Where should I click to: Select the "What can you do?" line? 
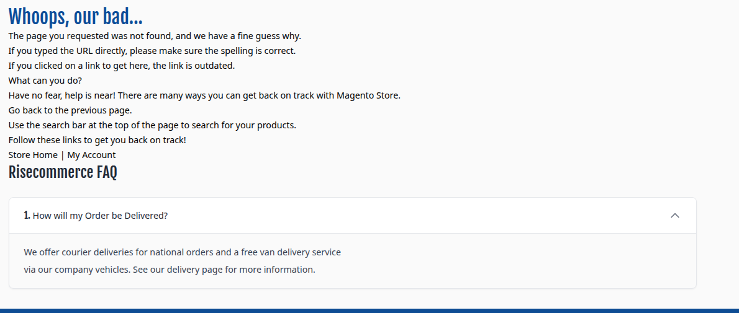click(45, 81)
